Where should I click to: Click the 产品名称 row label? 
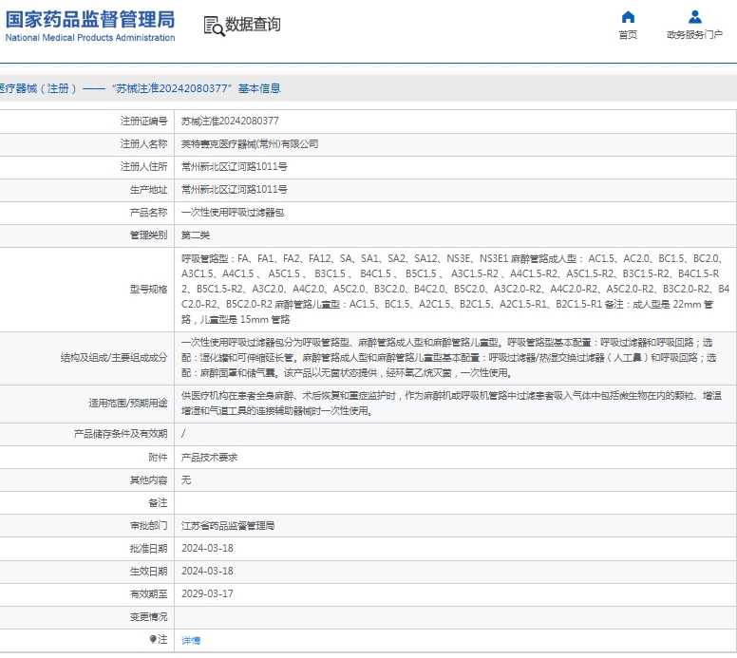pyautogui.click(x=148, y=213)
